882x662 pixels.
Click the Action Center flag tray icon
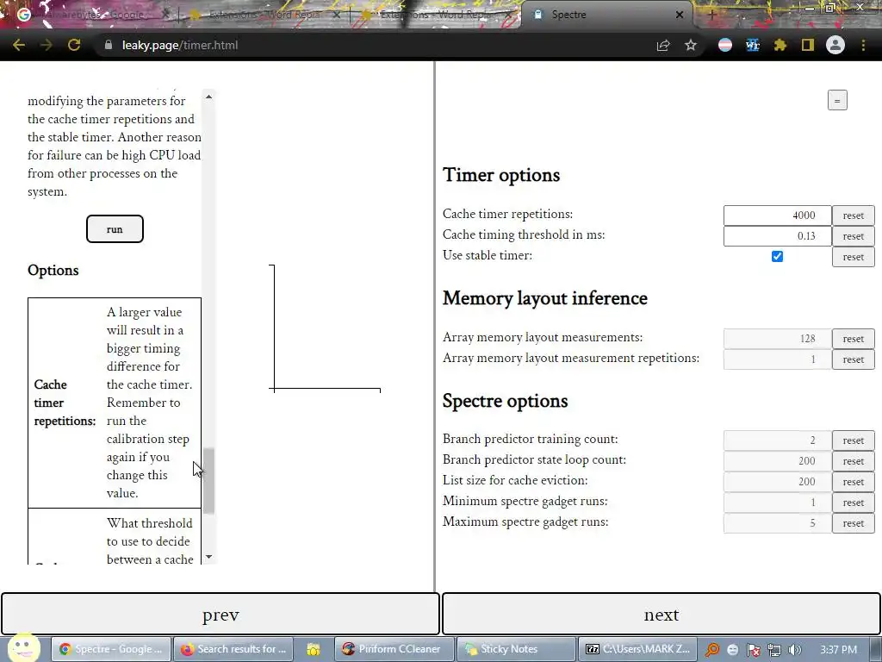coord(754,650)
